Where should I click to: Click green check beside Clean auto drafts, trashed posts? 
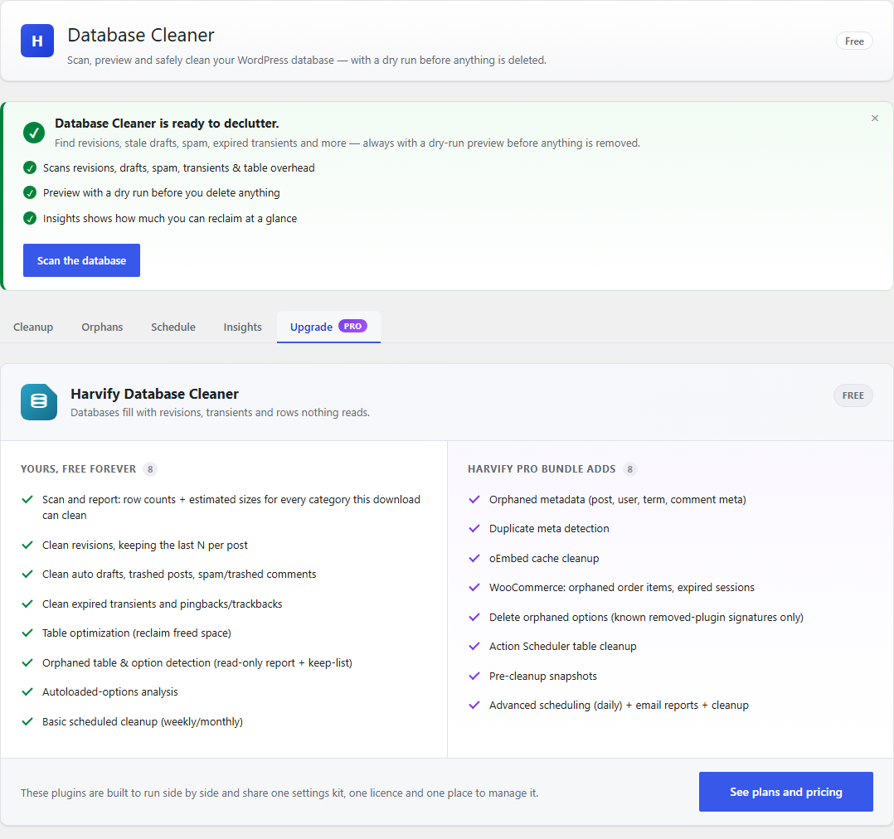coord(27,574)
